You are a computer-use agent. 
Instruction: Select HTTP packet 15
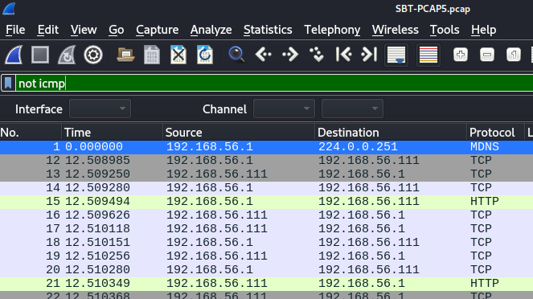267,202
